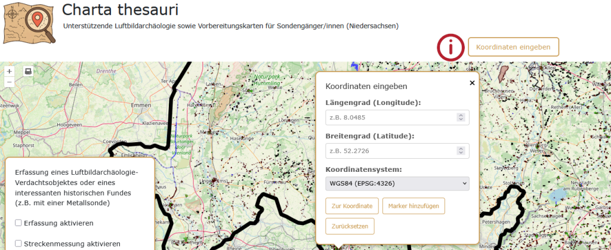Screen dimensions: 611x250
Task: Open the red info icon
Action: click(451, 48)
